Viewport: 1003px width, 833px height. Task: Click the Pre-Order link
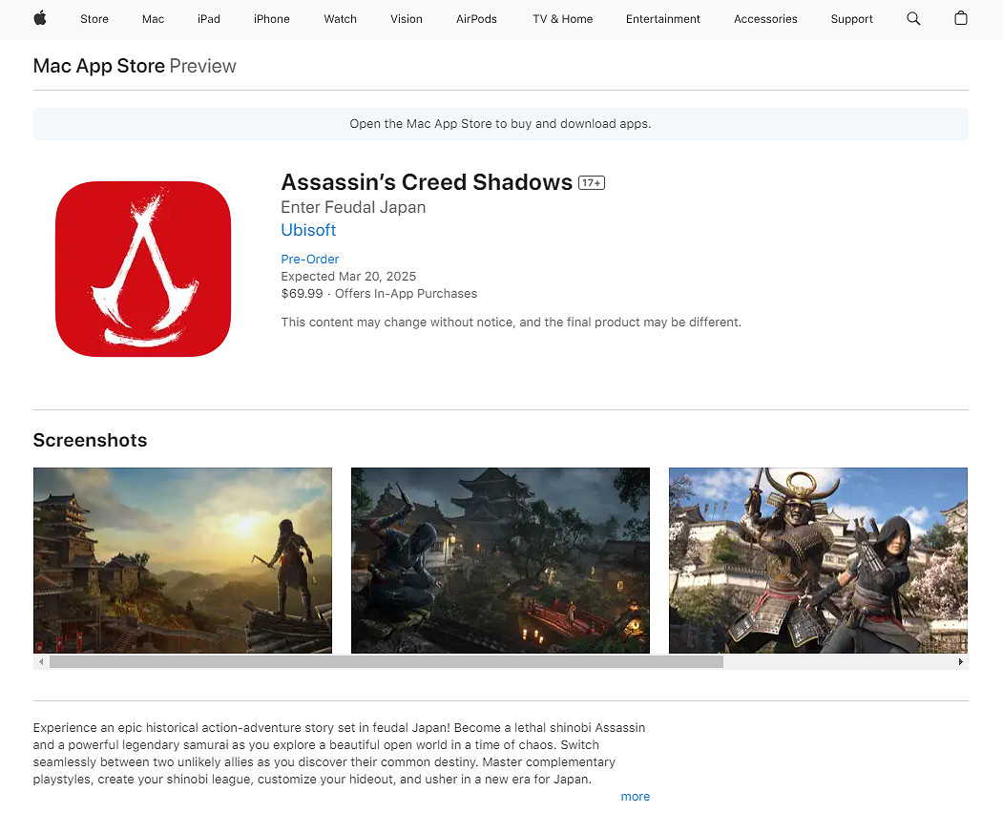(x=309, y=260)
